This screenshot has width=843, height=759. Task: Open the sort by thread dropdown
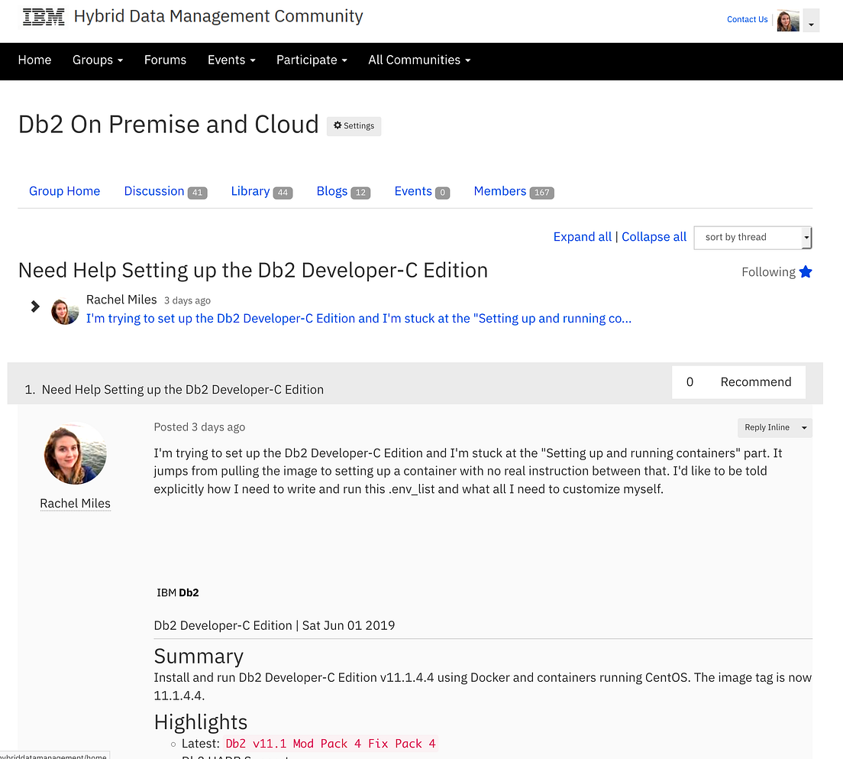(752, 237)
